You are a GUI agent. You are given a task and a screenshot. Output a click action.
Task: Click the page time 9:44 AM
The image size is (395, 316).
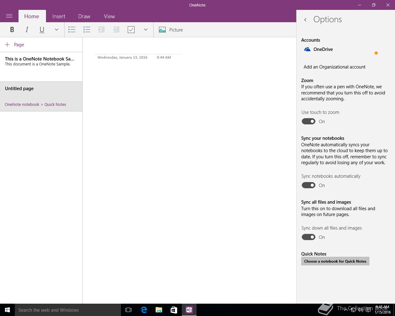(x=164, y=57)
